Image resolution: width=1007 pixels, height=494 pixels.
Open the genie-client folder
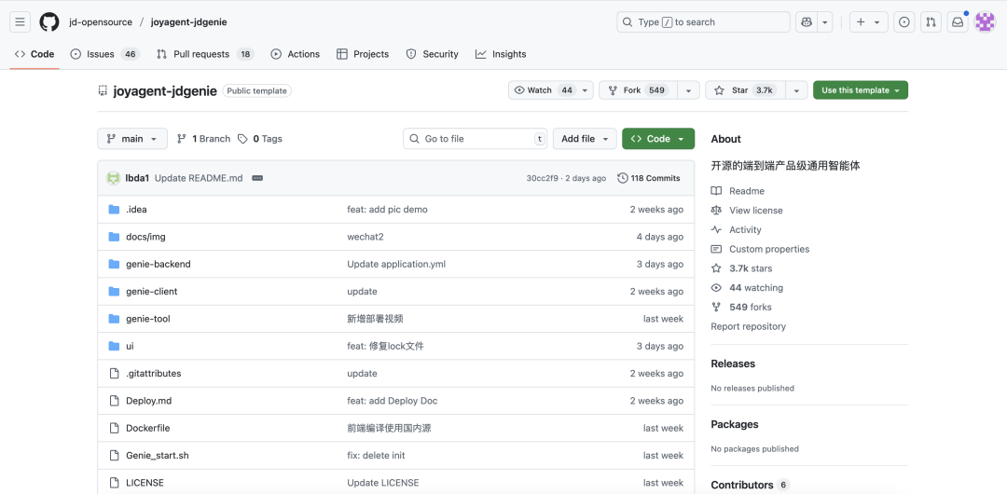(152, 291)
